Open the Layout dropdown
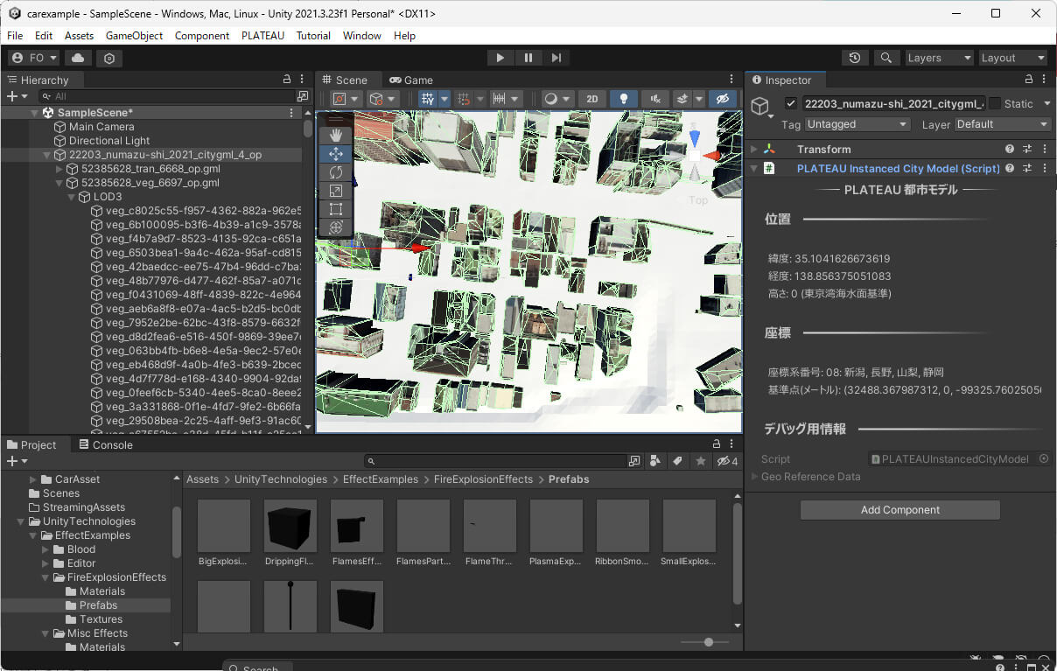1057x671 pixels. 1013,58
